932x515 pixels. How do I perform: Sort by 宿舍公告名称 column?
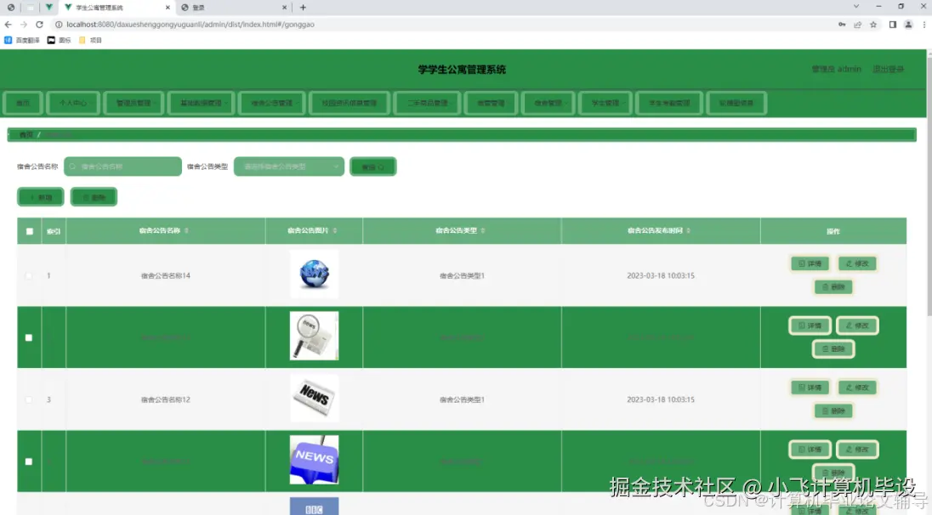click(186, 230)
